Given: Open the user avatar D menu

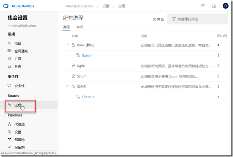Looking at the screenshot, I should (225, 6).
